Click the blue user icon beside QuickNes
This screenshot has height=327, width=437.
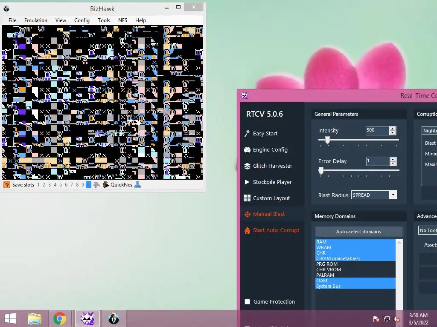pyautogui.click(x=137, y=184)
